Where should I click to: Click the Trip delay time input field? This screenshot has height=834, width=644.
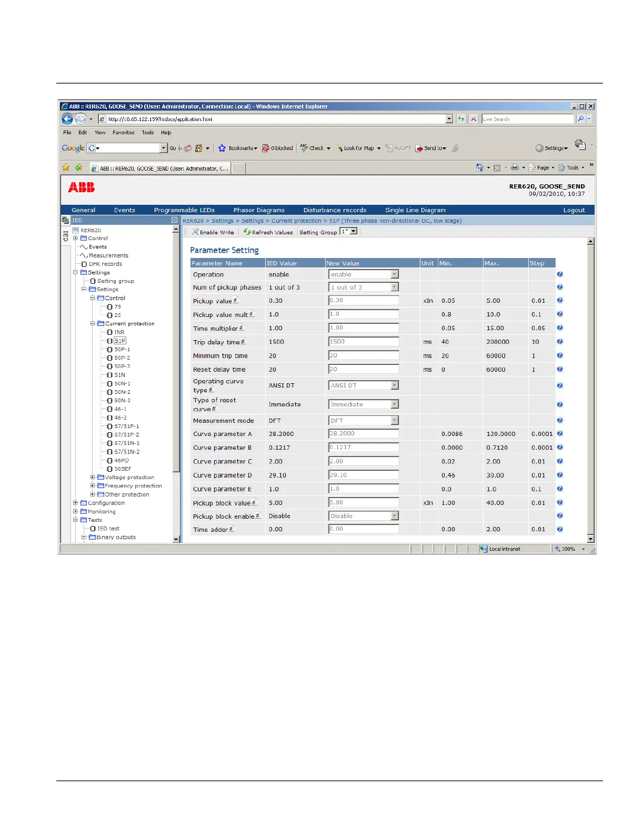364,342
